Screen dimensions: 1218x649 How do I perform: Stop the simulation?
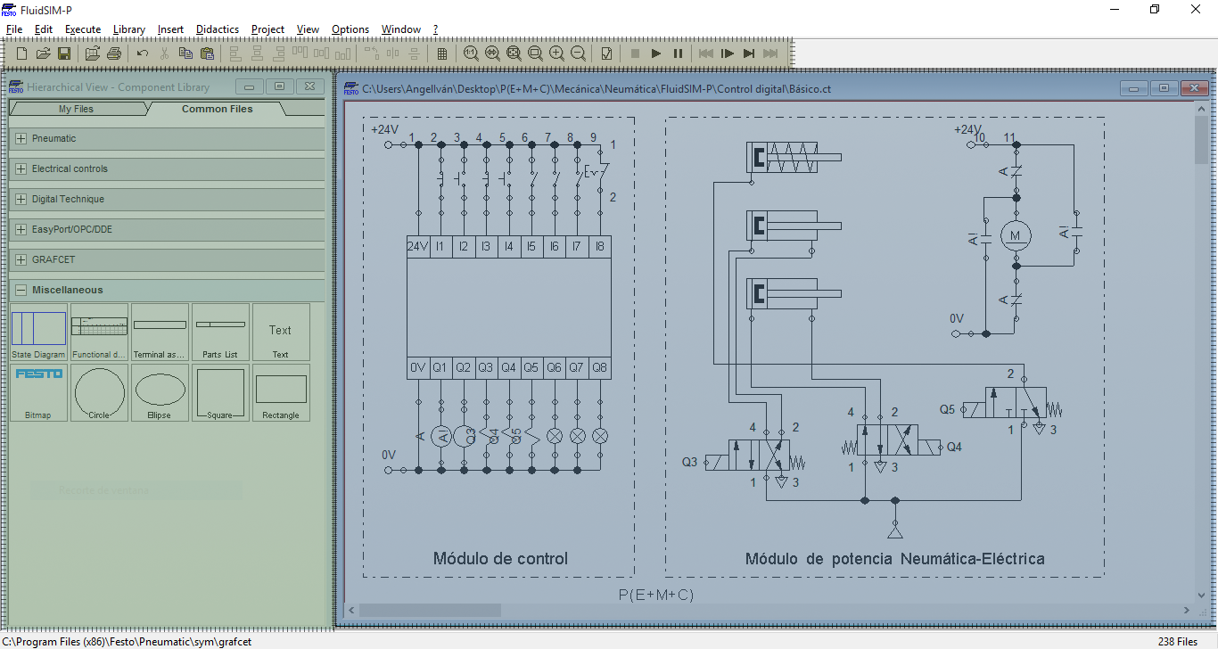[x=634, y=53]
